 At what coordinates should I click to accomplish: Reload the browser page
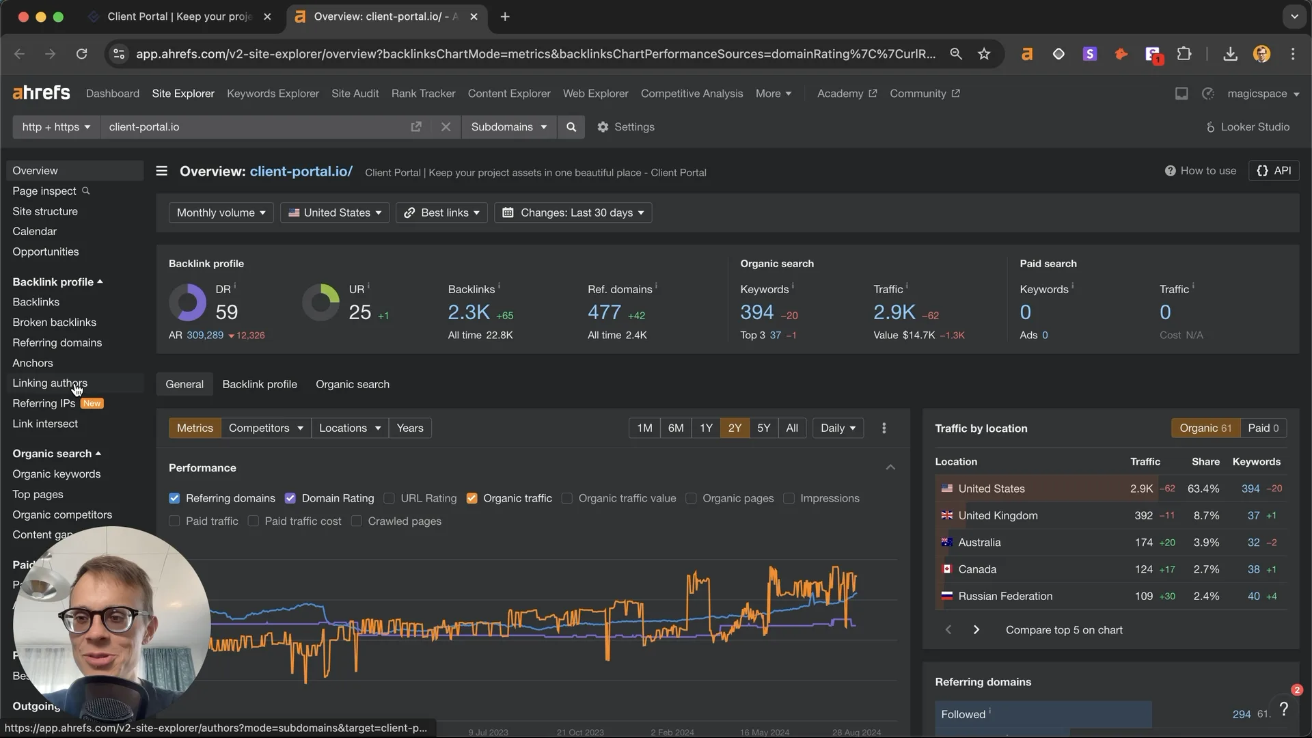tap(81, 54)
